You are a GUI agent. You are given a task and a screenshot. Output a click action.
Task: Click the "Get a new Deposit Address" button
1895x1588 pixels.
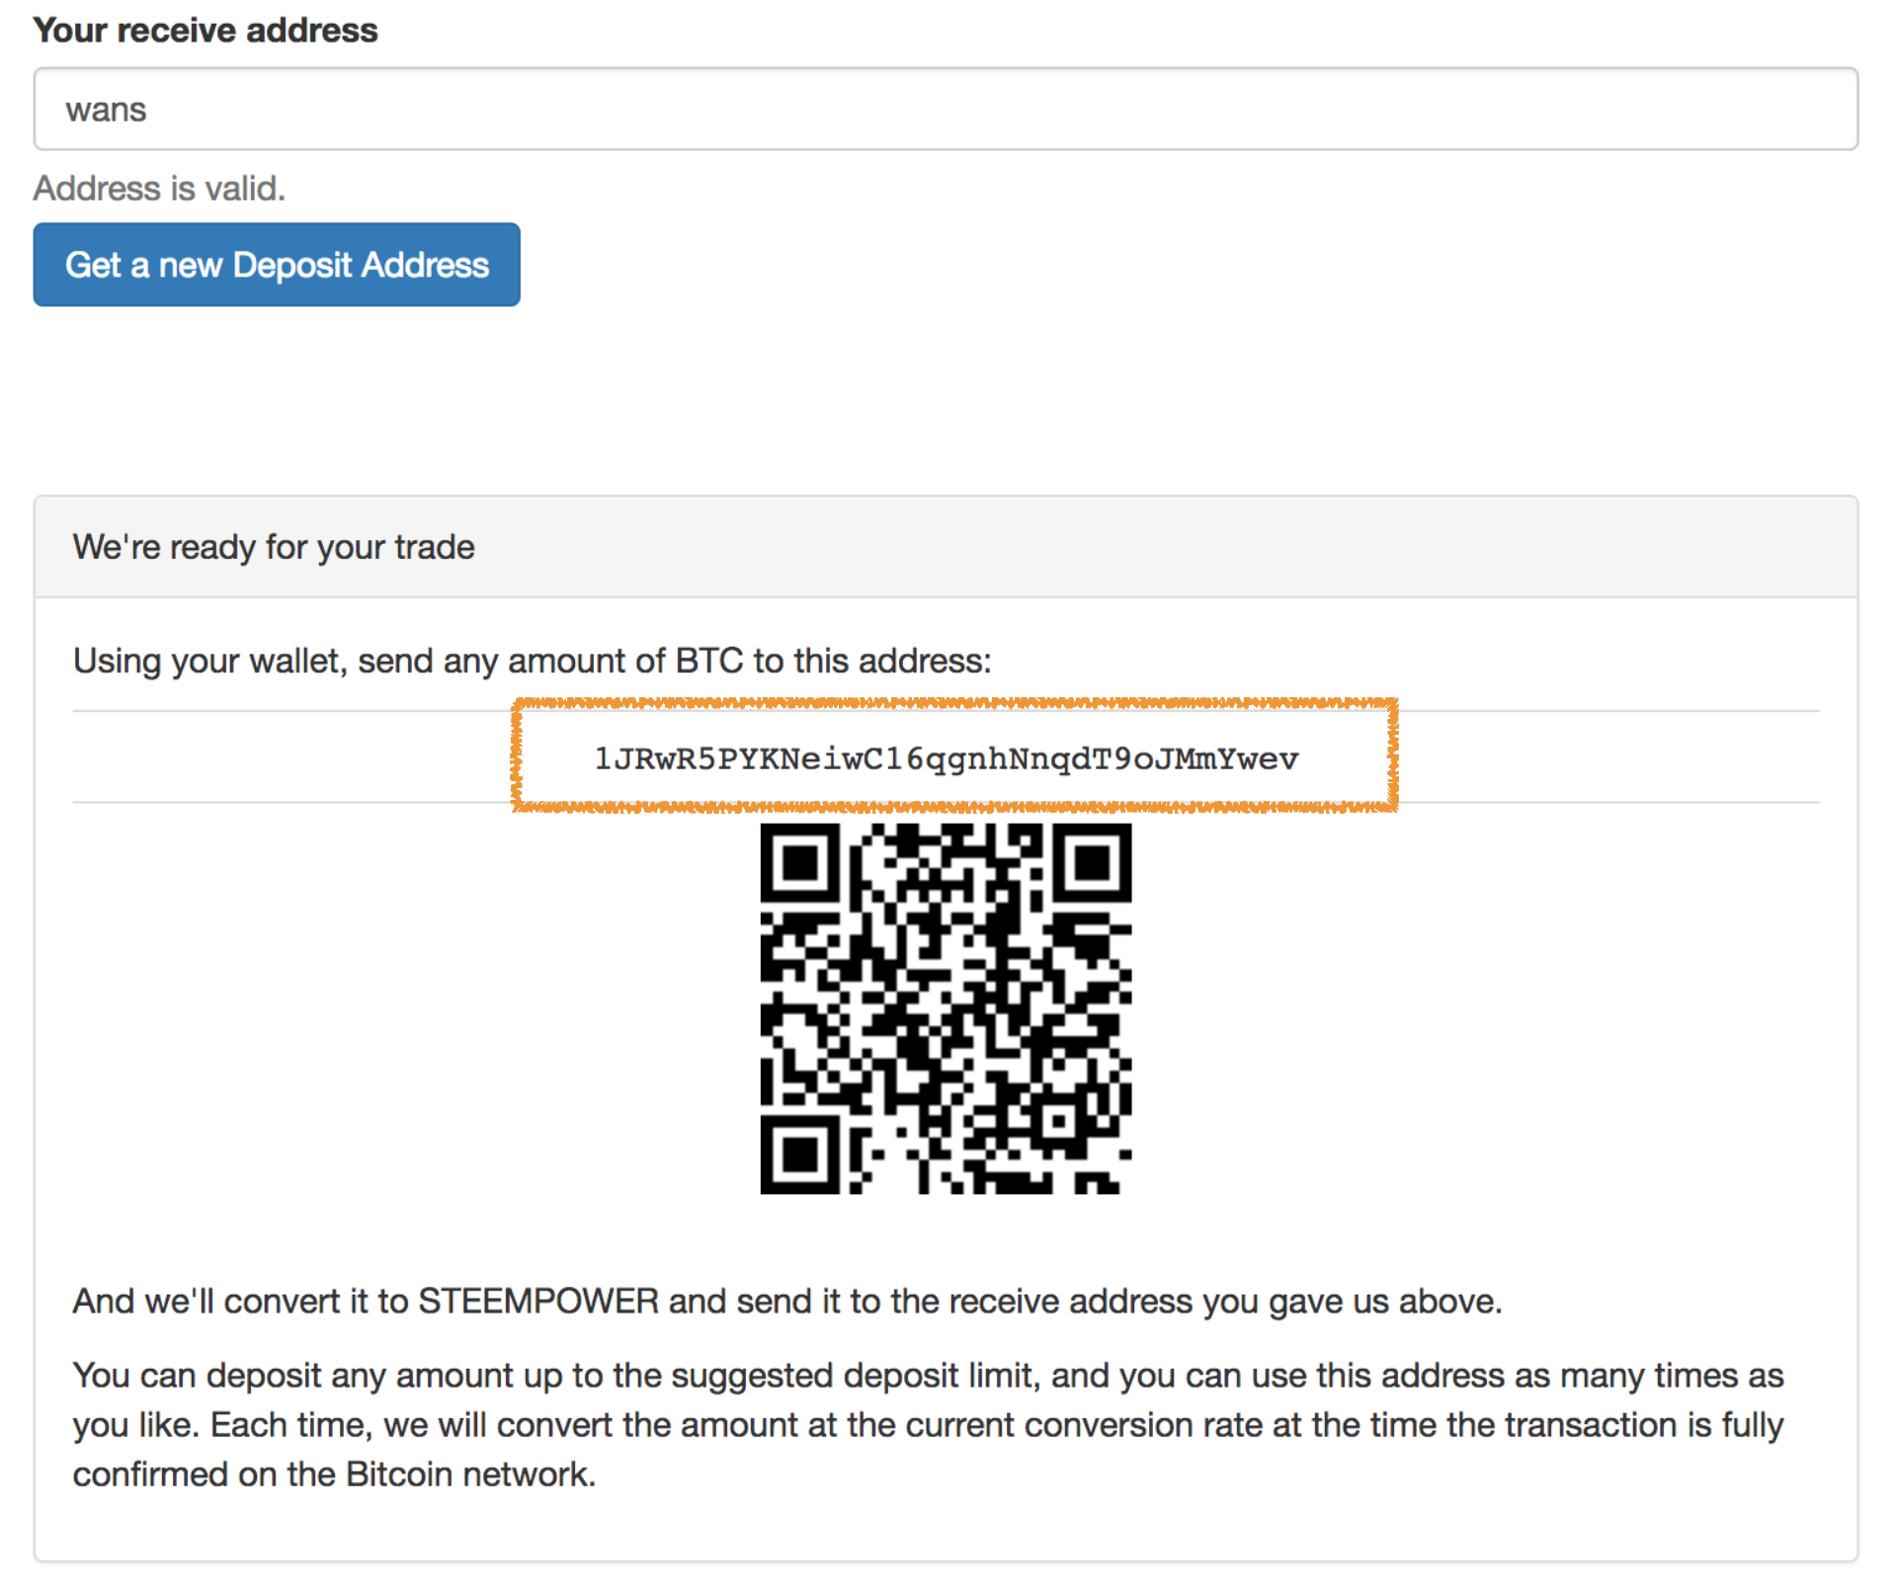pyautogui.click(x=277, y=265)
